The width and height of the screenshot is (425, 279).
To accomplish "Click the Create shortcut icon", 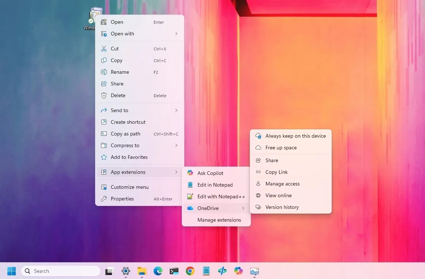I will [104, 122].
